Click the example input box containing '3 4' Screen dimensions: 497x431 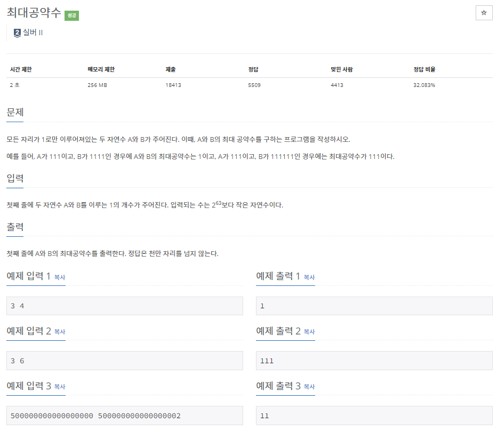pyautogui.click(x=125, y=306)
